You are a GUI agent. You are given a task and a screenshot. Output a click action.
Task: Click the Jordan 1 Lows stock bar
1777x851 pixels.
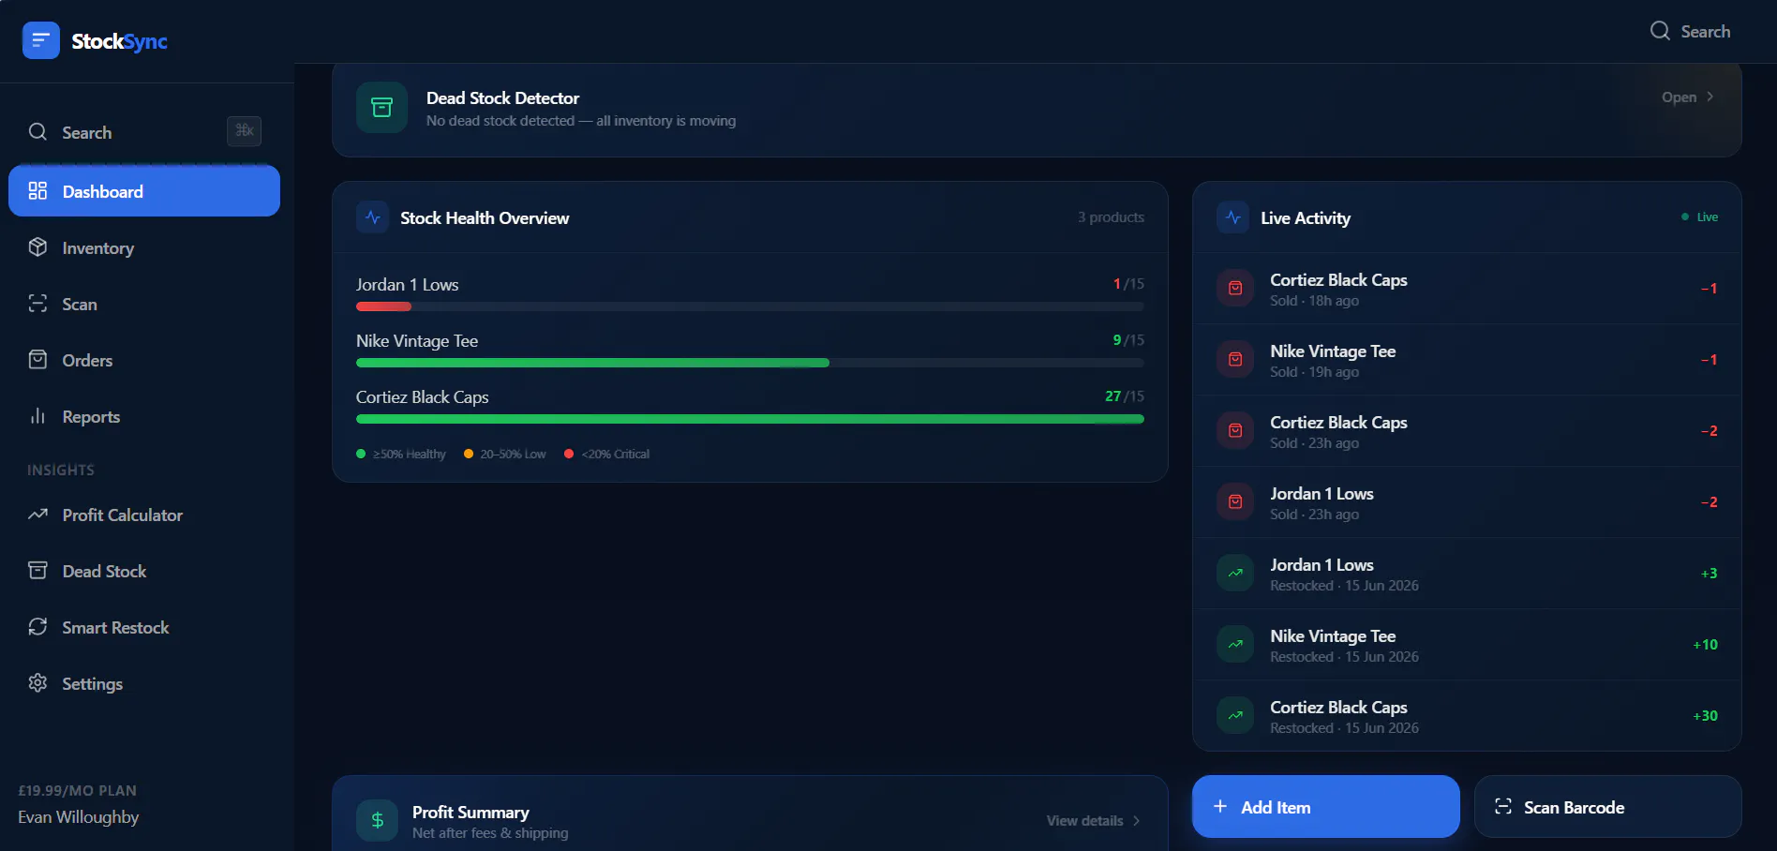750,306
